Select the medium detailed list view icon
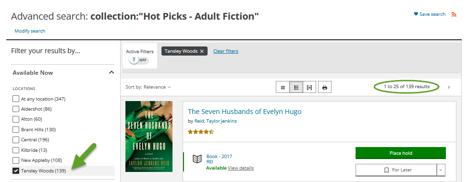468x182 pixels. (296, 87)
